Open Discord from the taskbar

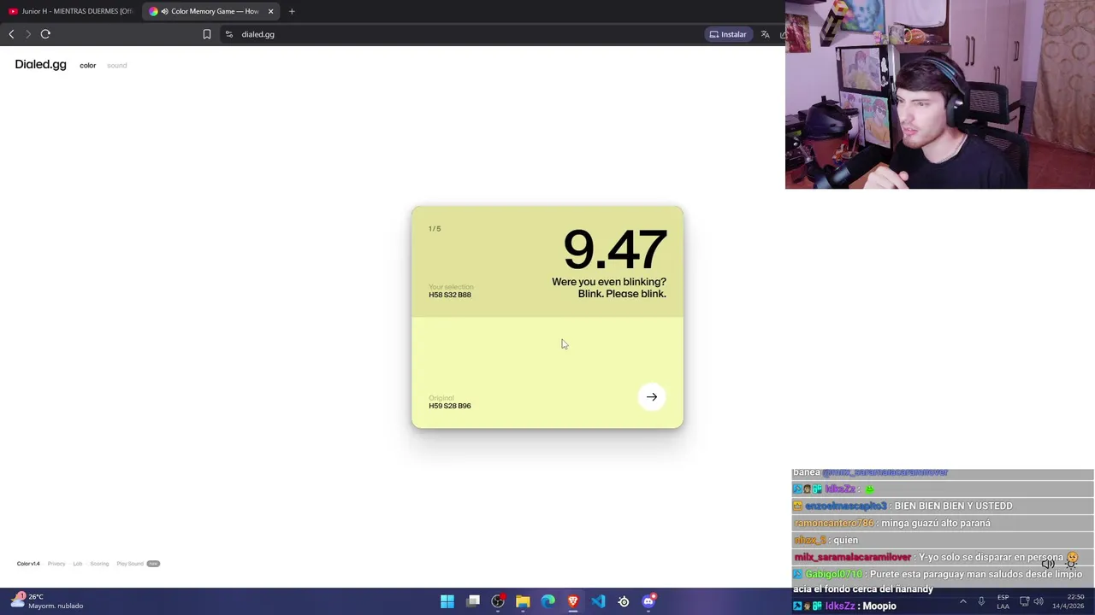pyautogui.click(x=648, y=601)
